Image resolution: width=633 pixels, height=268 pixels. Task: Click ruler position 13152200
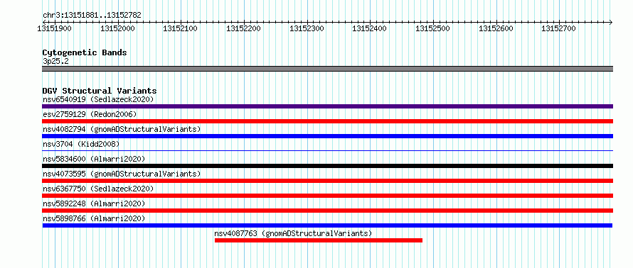[x=244, y=28]
